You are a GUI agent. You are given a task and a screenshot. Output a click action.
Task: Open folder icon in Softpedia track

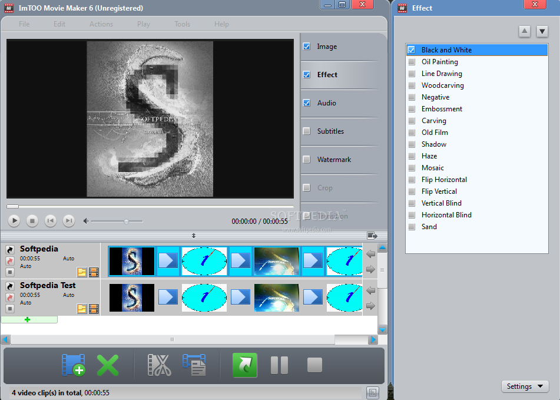point(82,272)
